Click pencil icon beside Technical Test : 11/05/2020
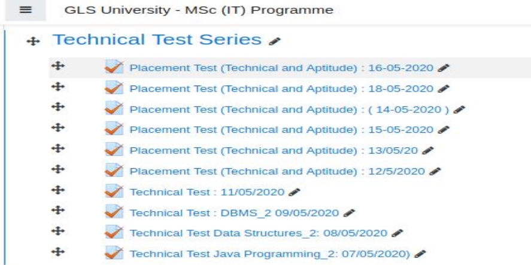The image size is (531, 265). click(295, 192)
